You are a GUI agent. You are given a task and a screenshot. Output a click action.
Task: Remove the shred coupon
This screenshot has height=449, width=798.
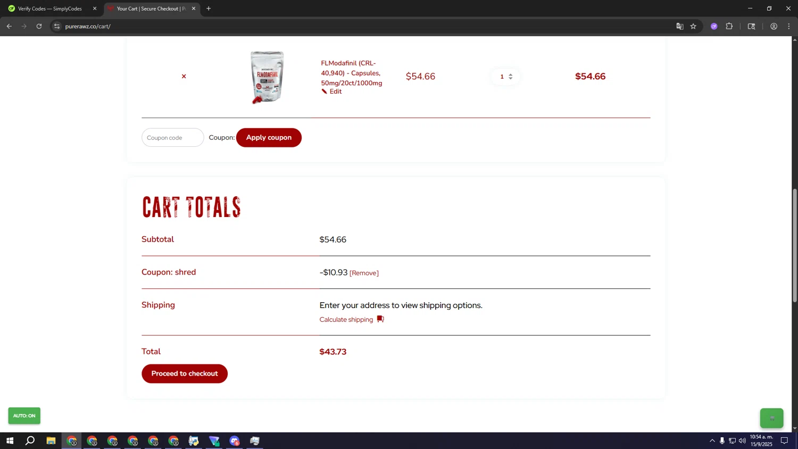pyautogui.click(x=364, y=273)
